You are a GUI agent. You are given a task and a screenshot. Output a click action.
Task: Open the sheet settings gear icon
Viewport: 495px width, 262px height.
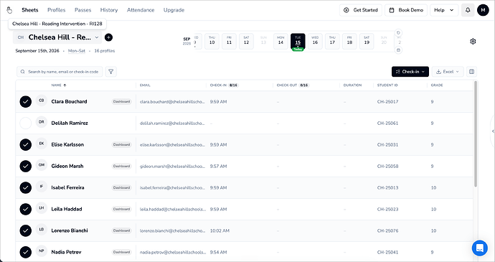[x=473, y=42]
